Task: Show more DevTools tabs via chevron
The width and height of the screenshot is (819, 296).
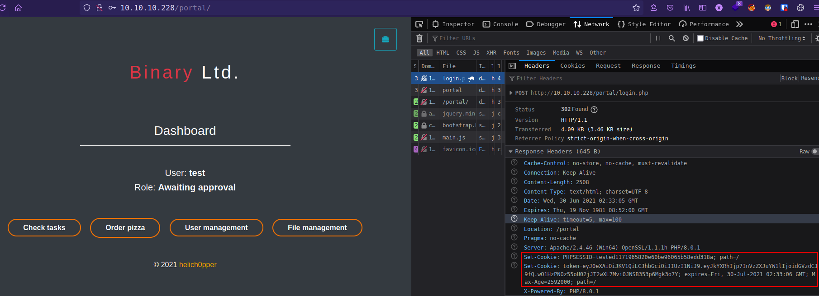Action: 739,24
